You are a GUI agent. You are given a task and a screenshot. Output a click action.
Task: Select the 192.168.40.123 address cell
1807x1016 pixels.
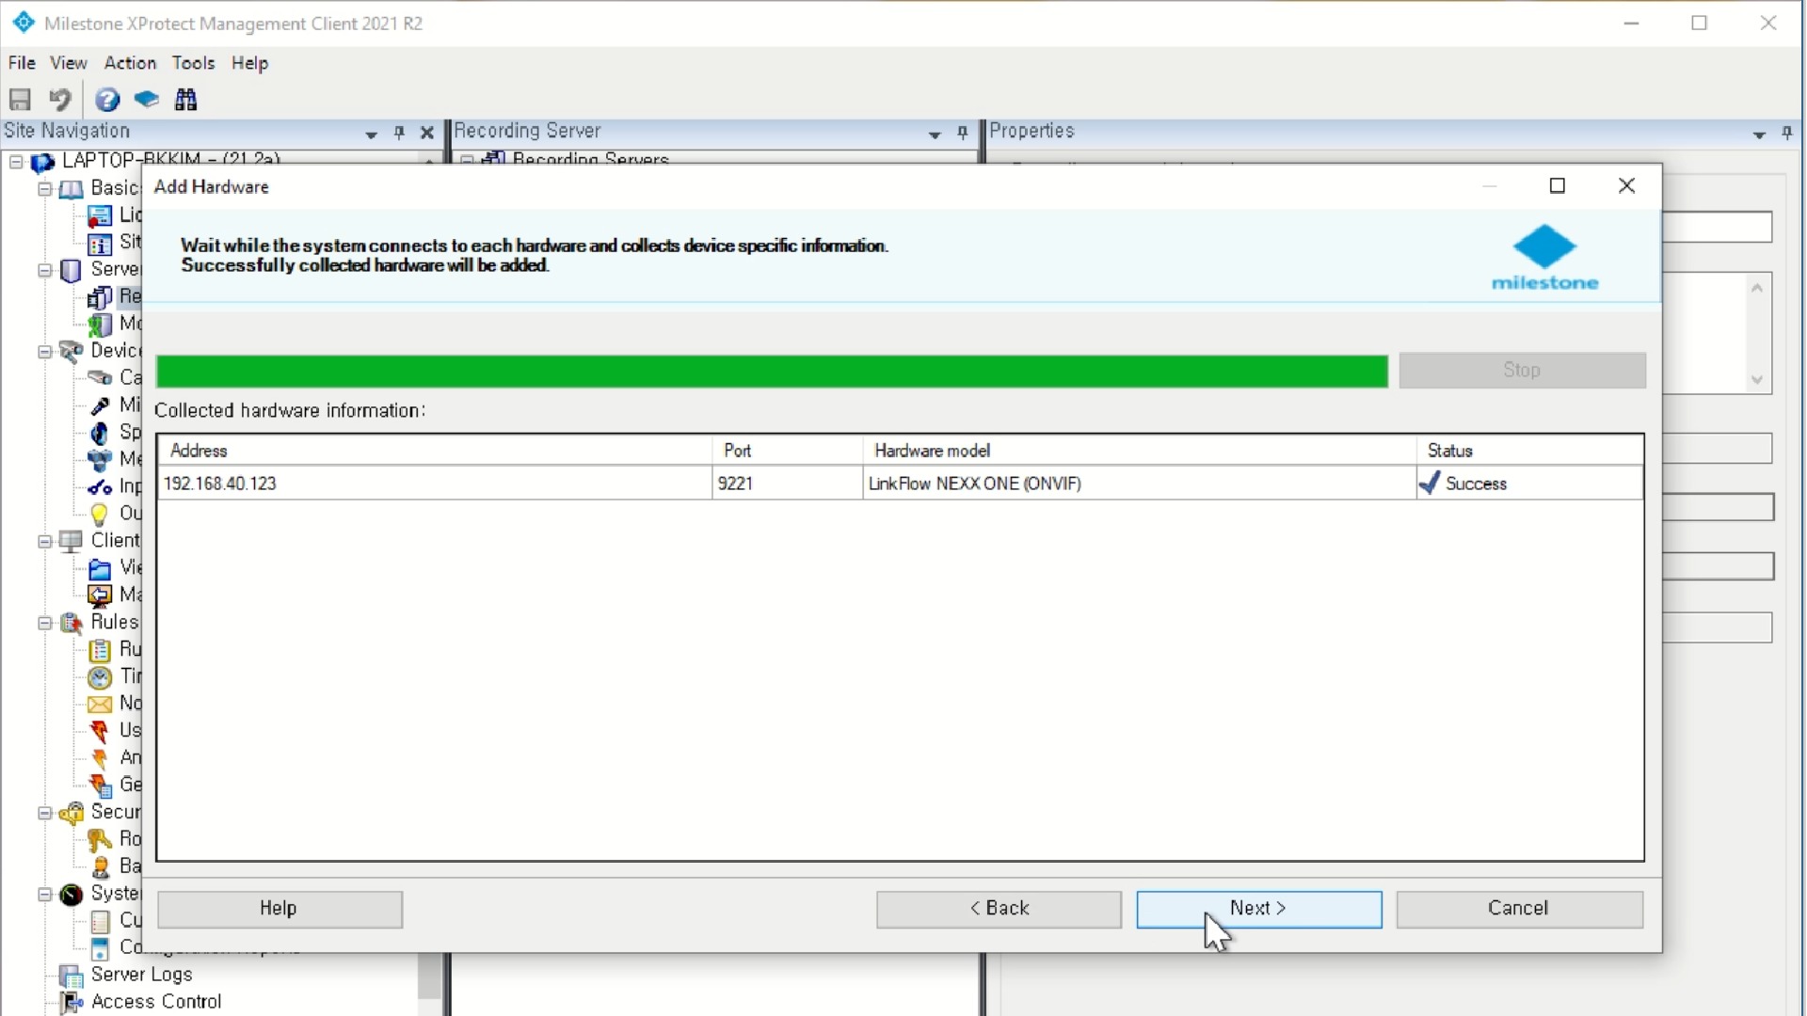coord(435,484)
